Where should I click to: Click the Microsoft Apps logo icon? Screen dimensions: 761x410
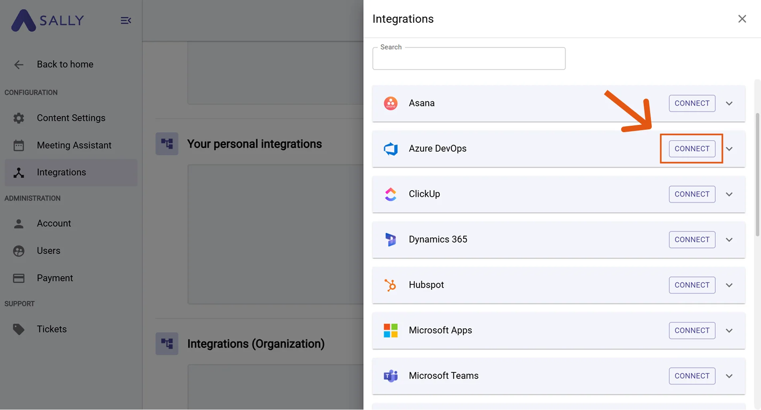[391, 330]
